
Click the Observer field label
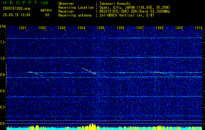coord(66,4)
